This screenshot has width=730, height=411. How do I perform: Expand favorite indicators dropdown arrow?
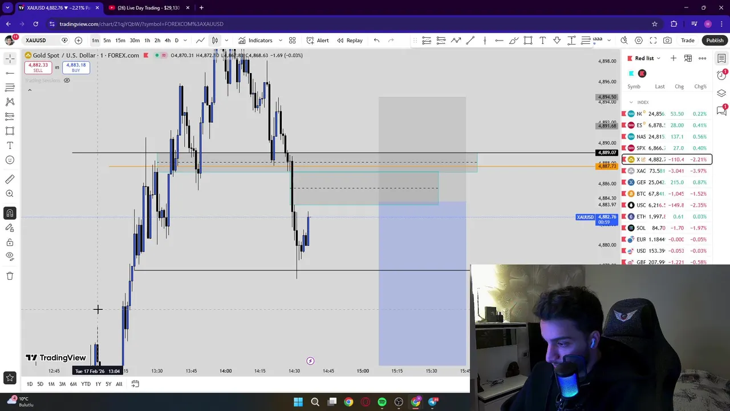(x=280, y=40)
